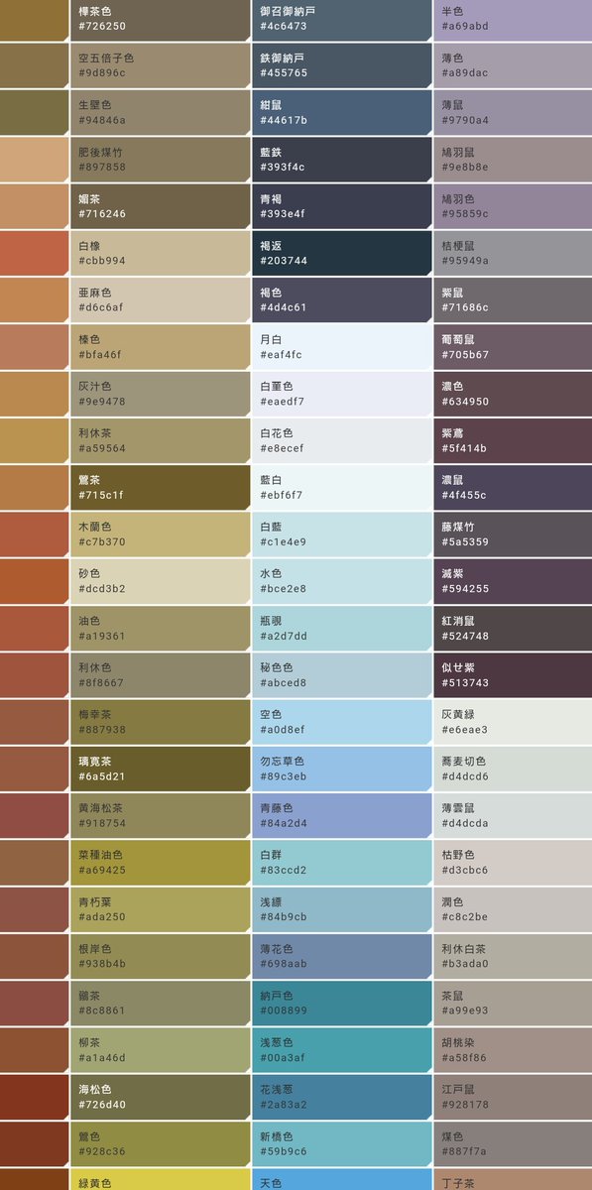Pick the 似せ紫 #513743 color
The width and height of the screenshot is (592, 1190).
[x=513, y=674]
